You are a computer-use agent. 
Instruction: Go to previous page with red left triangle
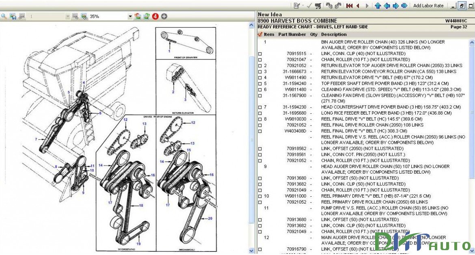[358, 5]
